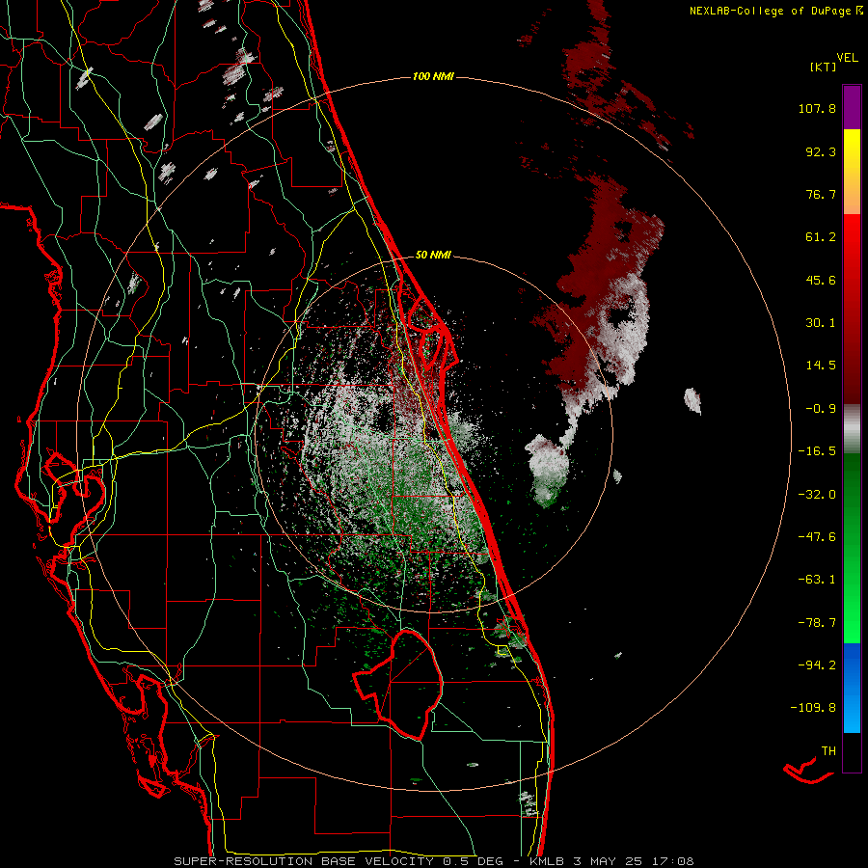The height and width of the screenshot is (868, 868).
Task: Click the 50 NMI range ring label
Action: coord(433,256)
